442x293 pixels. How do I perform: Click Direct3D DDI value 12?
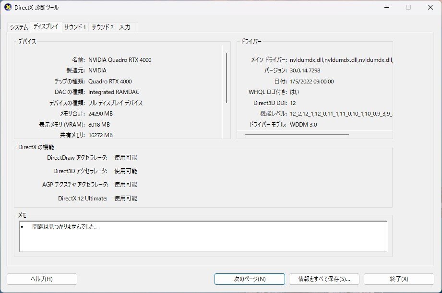293,103
